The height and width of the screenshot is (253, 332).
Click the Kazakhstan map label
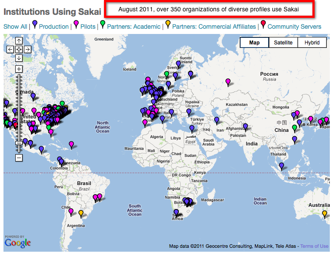237,105
